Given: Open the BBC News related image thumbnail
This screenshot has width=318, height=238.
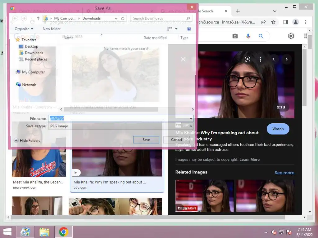Looking at the screenshot, I should (204, 196).
